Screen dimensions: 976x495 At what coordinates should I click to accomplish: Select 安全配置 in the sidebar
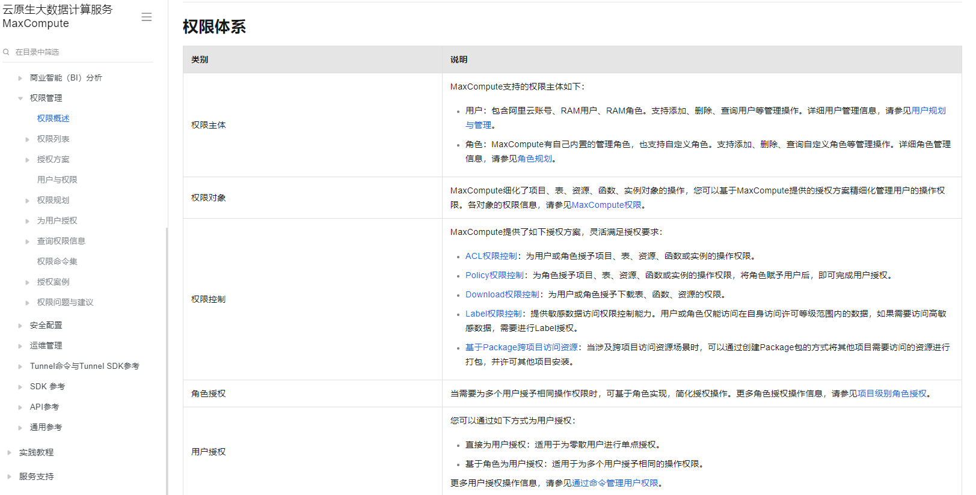46,325
